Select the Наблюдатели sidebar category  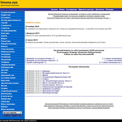(7, 67)
